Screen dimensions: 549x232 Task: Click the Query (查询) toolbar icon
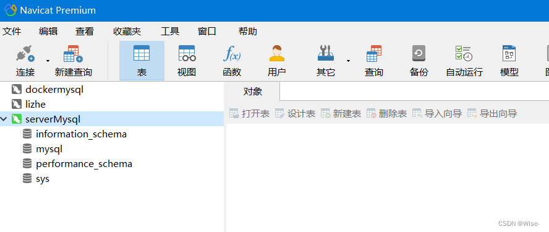click(x=374, y=54)
